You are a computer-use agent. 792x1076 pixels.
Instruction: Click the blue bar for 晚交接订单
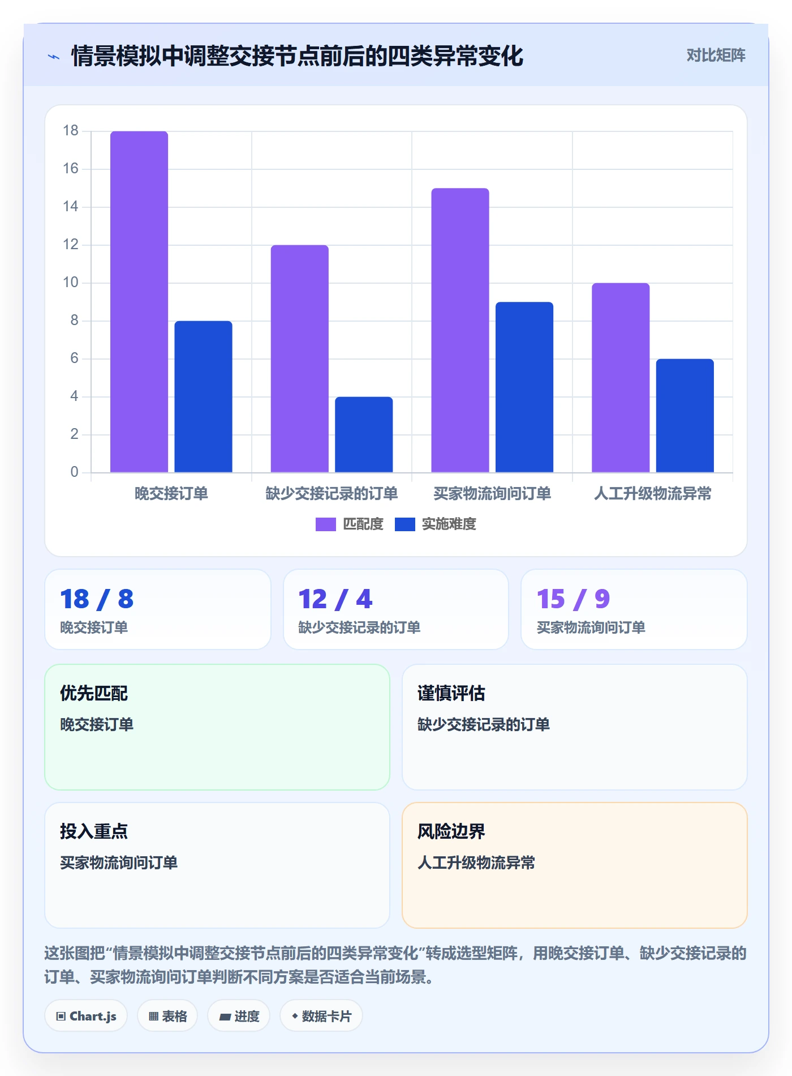(x=203, y=396)
